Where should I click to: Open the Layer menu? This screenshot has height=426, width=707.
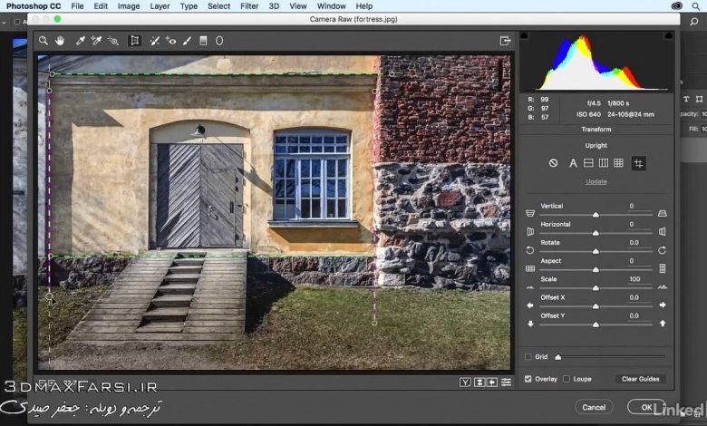pyautogui.click(x=160, y=5)
